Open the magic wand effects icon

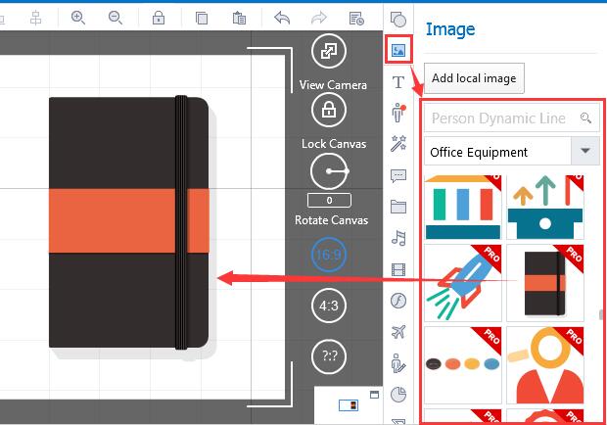(398, 143)
